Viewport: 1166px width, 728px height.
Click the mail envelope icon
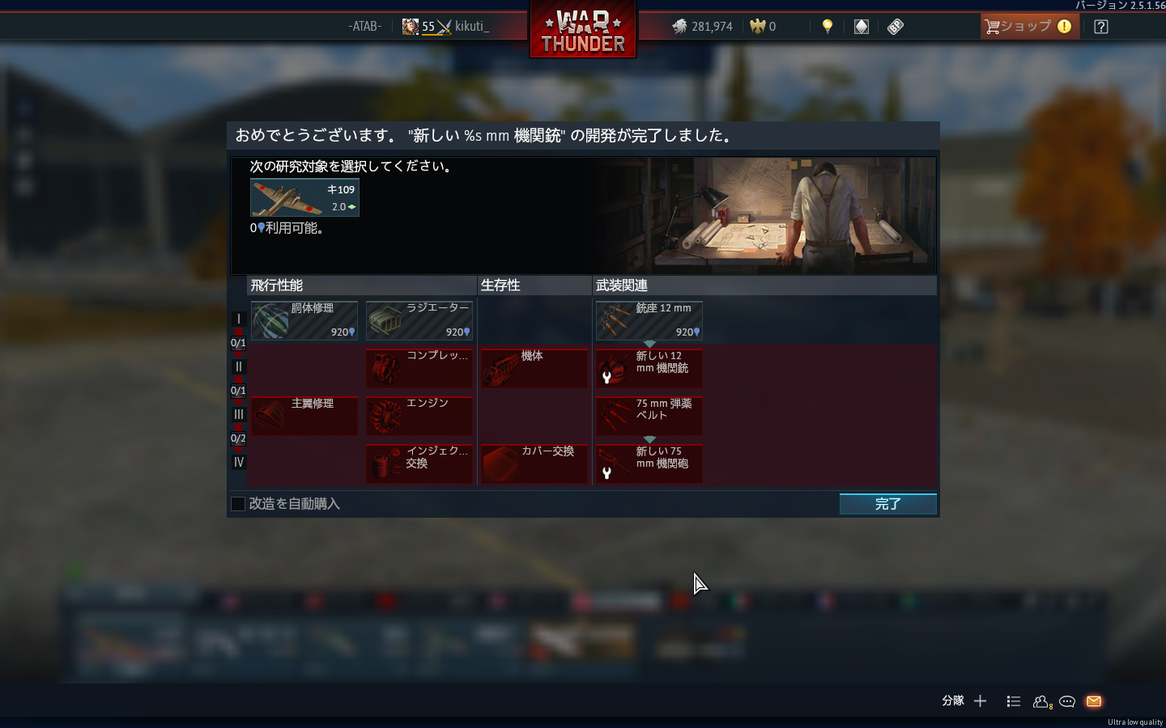1094,701
